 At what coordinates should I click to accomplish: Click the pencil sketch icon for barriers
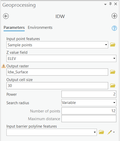[110, 132]
